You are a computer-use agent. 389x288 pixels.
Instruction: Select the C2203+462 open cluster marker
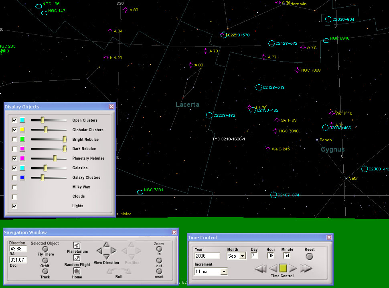(209, 115)
